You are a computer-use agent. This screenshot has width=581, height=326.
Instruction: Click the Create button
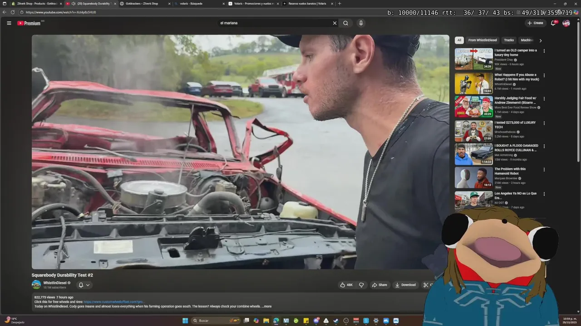(x=536, y=23)
